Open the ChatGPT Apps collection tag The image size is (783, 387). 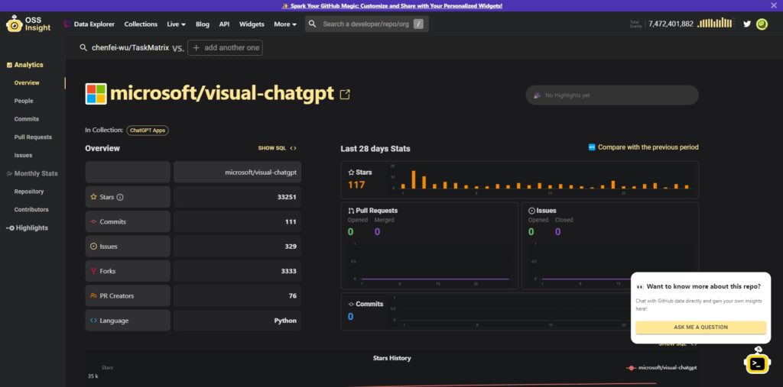148,131
